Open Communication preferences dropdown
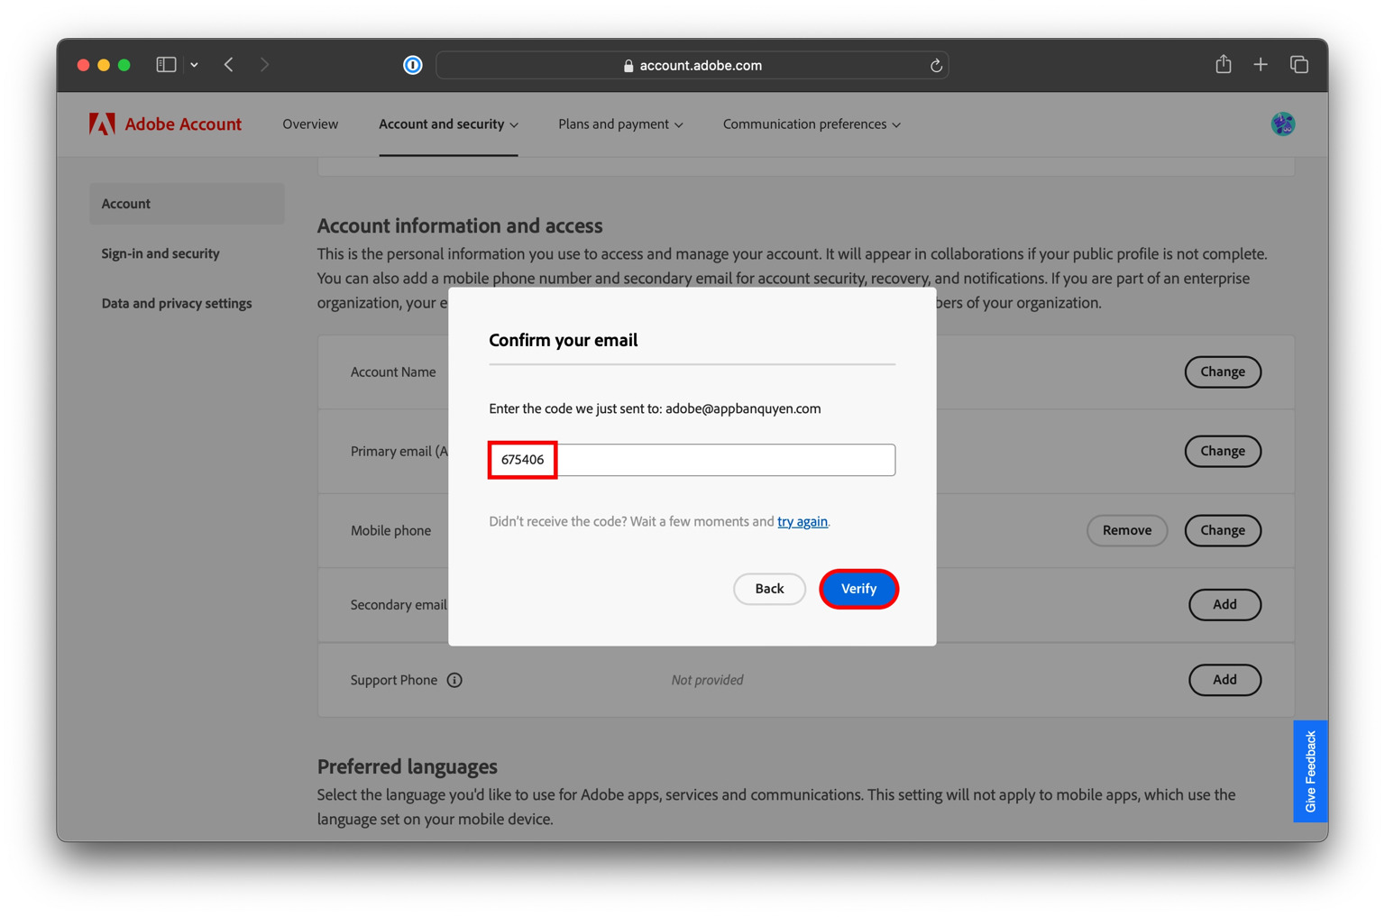The image size is (1385, 917). tap(812, 124)
